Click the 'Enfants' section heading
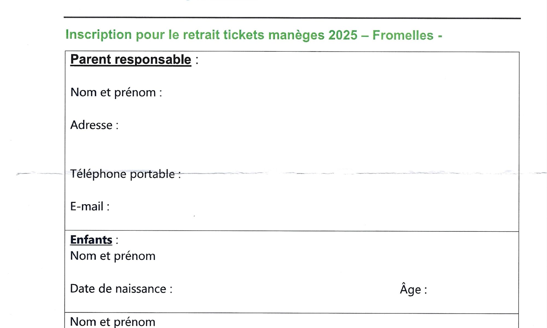 (91, 240)
